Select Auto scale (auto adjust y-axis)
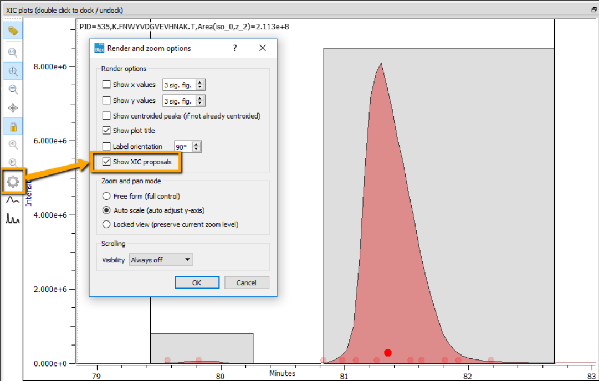Viewport: 599px width, 381px height. pos(106,210)
